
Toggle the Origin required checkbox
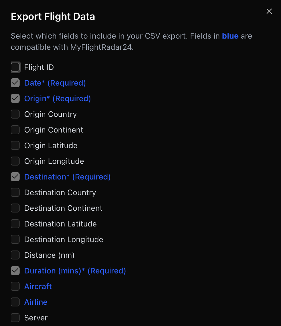(15, 98)
